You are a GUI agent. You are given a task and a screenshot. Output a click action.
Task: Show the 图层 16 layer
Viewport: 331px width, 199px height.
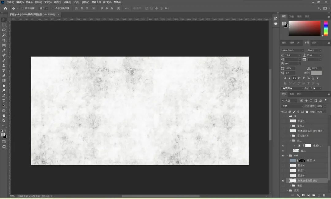283,161
